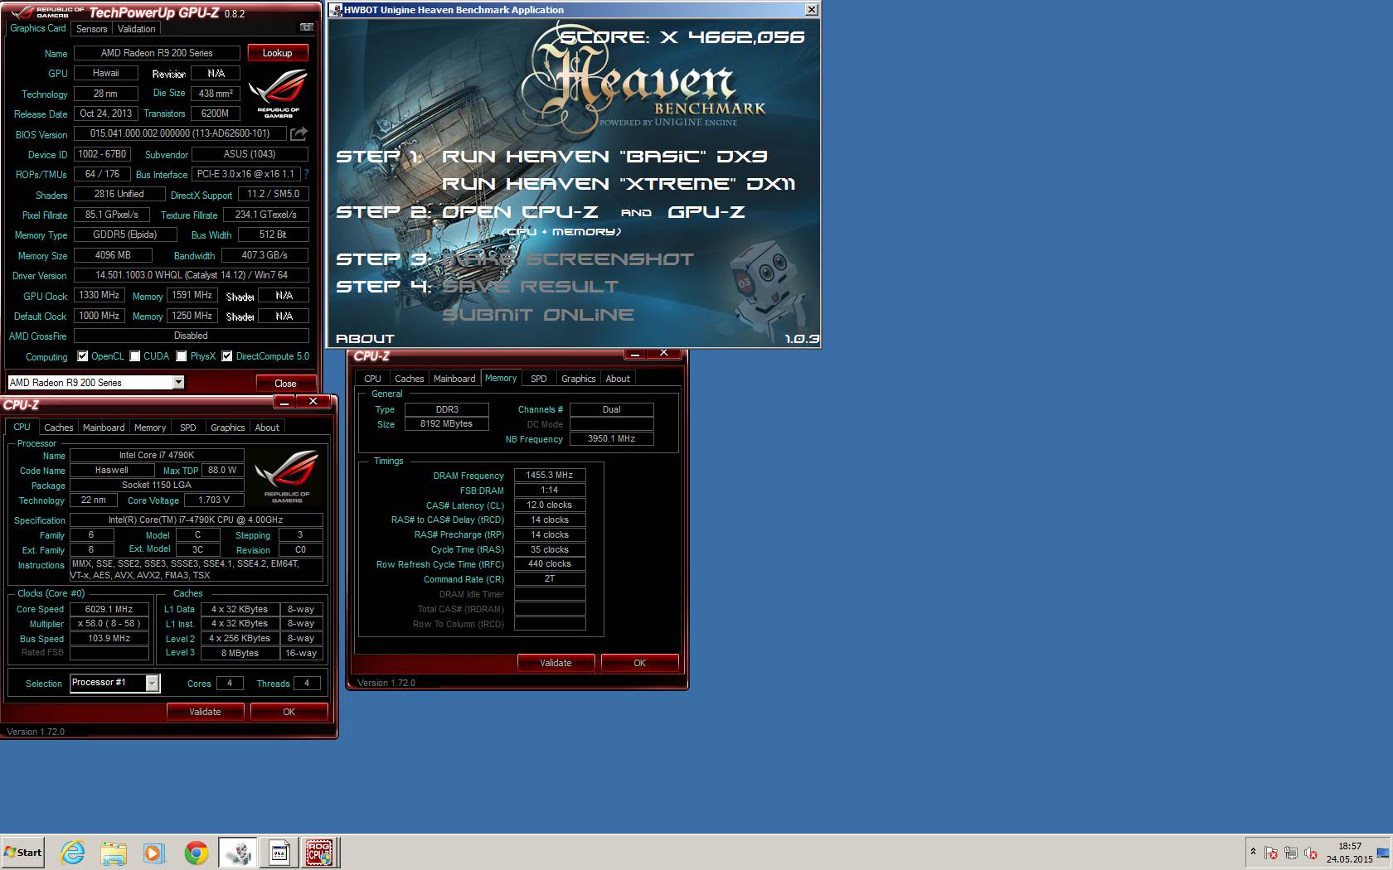
Task: Click Submit Online in HWBOT Heaven
Action: click(x=538, y=315)
